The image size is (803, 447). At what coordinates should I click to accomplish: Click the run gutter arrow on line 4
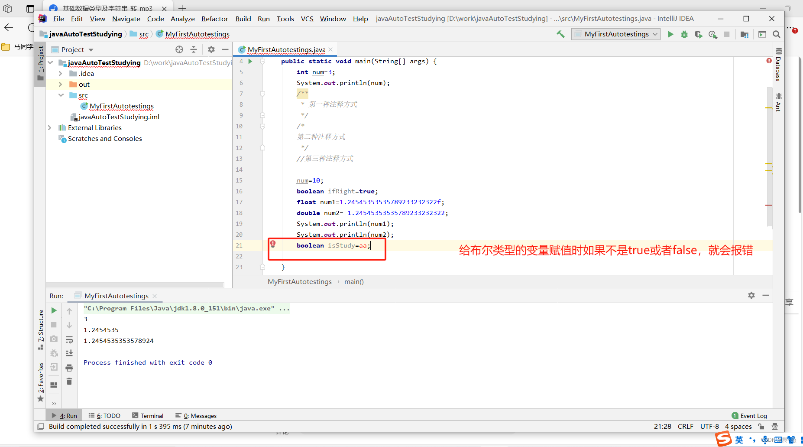click(250, 61)
